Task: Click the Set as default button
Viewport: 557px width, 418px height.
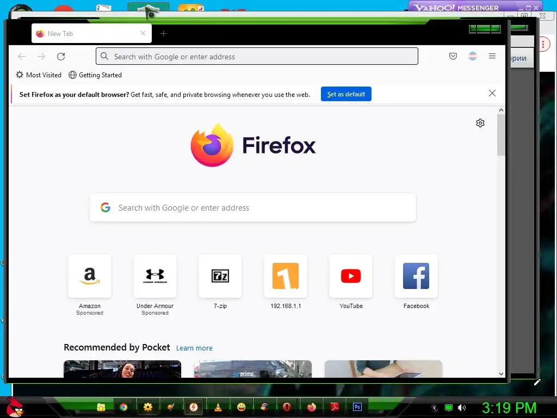Action: pos(346,94)
